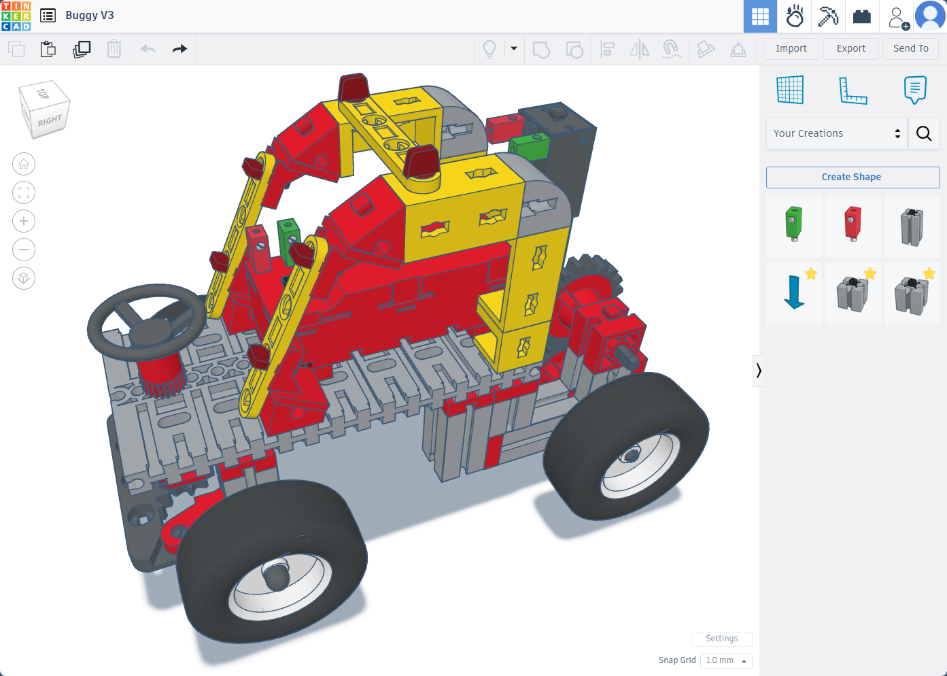Open the Send To menu
Screen dimensions: 947x676
pos(910,48)
